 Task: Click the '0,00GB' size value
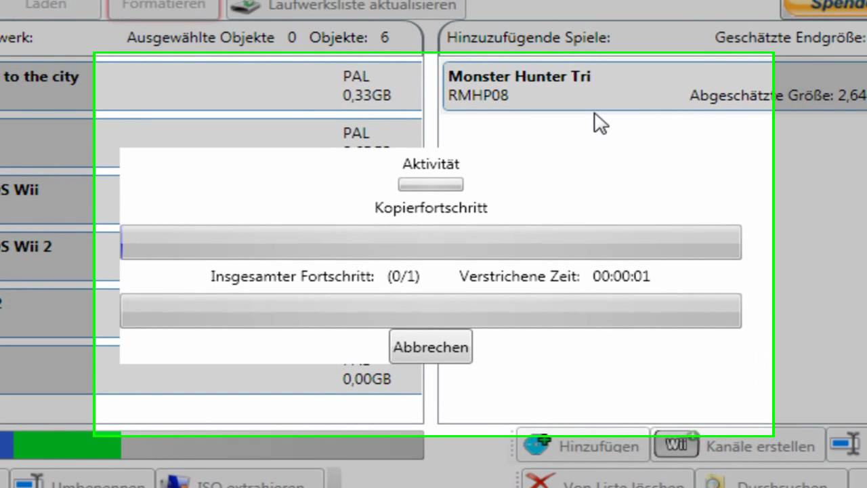click(367, 380)
